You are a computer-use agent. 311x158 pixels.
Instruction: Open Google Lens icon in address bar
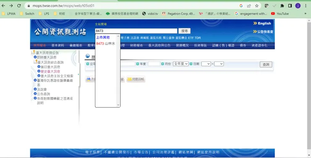[241, 6]
